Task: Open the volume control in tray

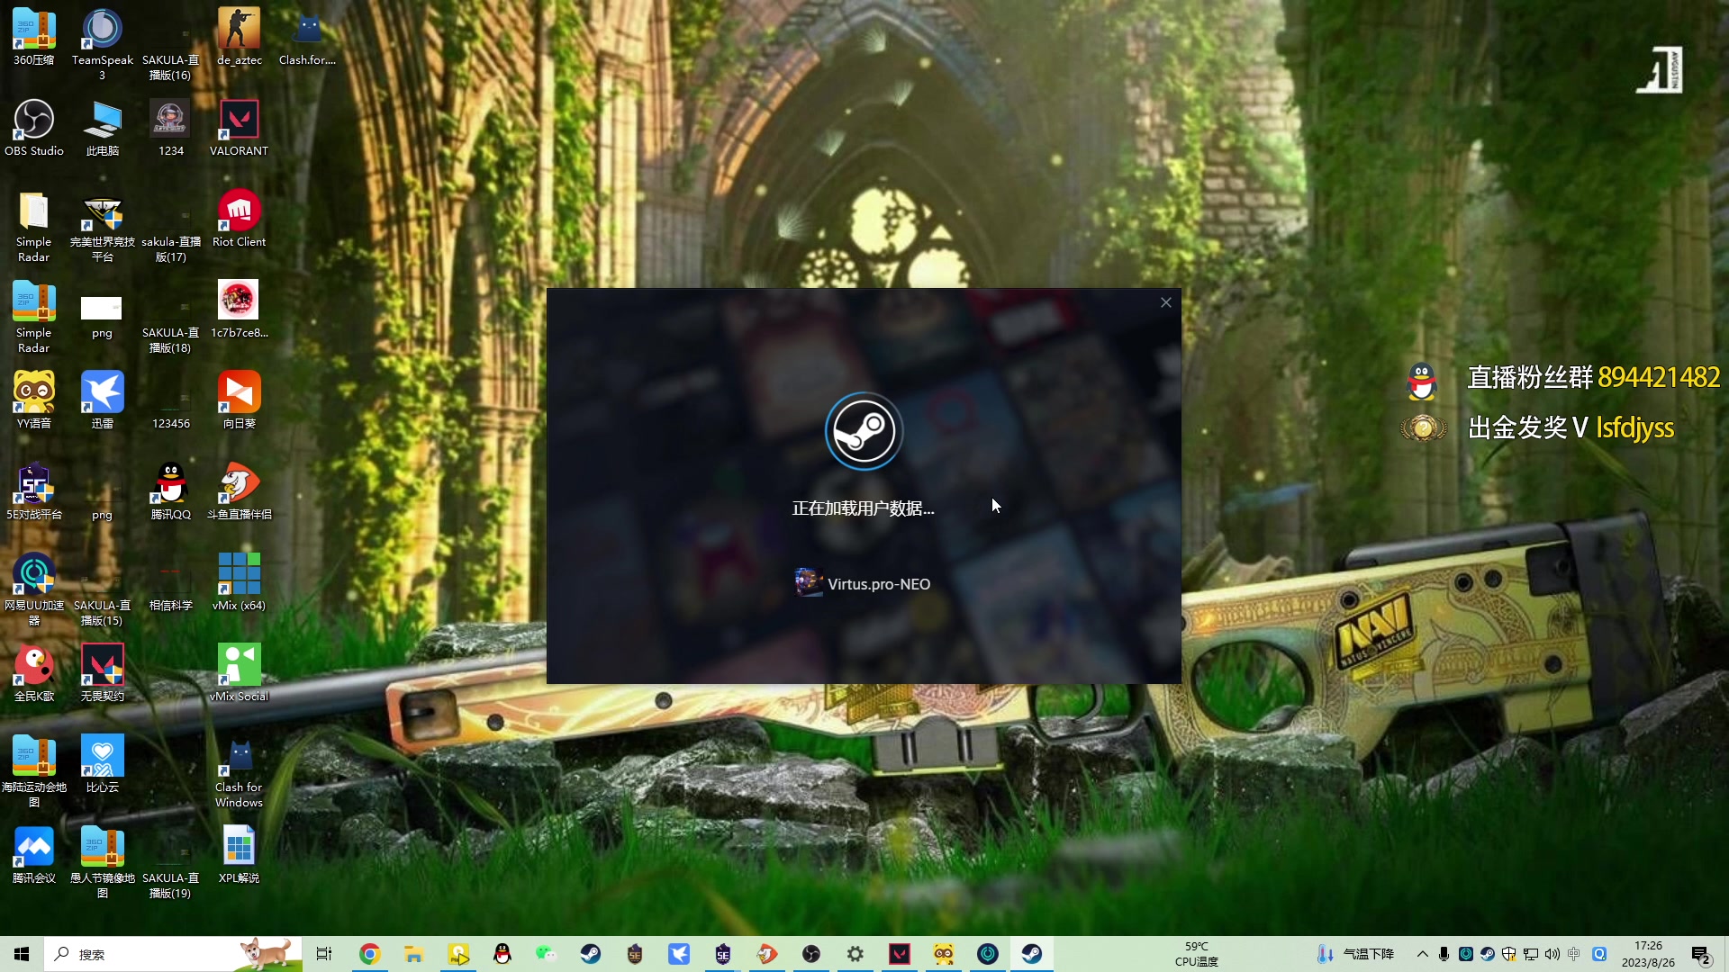Action: point(1552,954)
